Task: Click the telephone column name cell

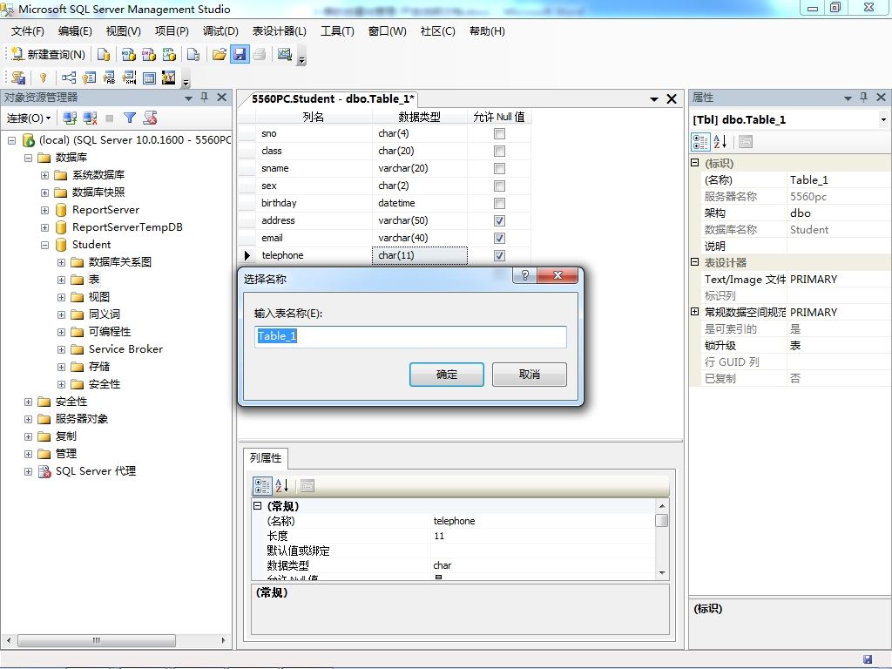Action: [x=314, y=255]
